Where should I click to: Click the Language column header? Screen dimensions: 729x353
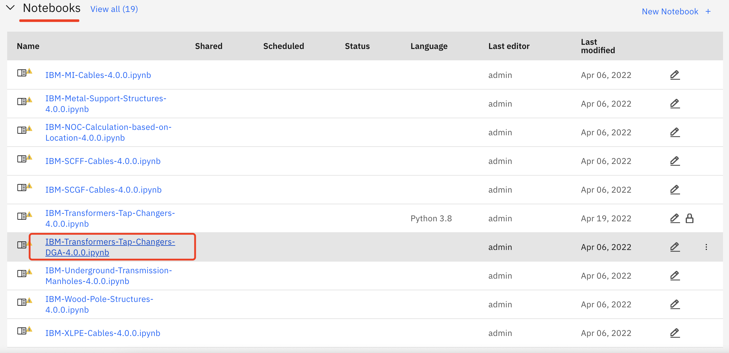pos(429,46)
